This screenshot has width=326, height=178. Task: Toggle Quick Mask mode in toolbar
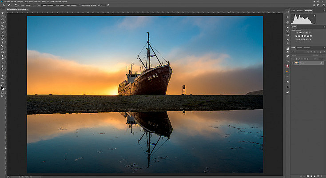[3, 92]
